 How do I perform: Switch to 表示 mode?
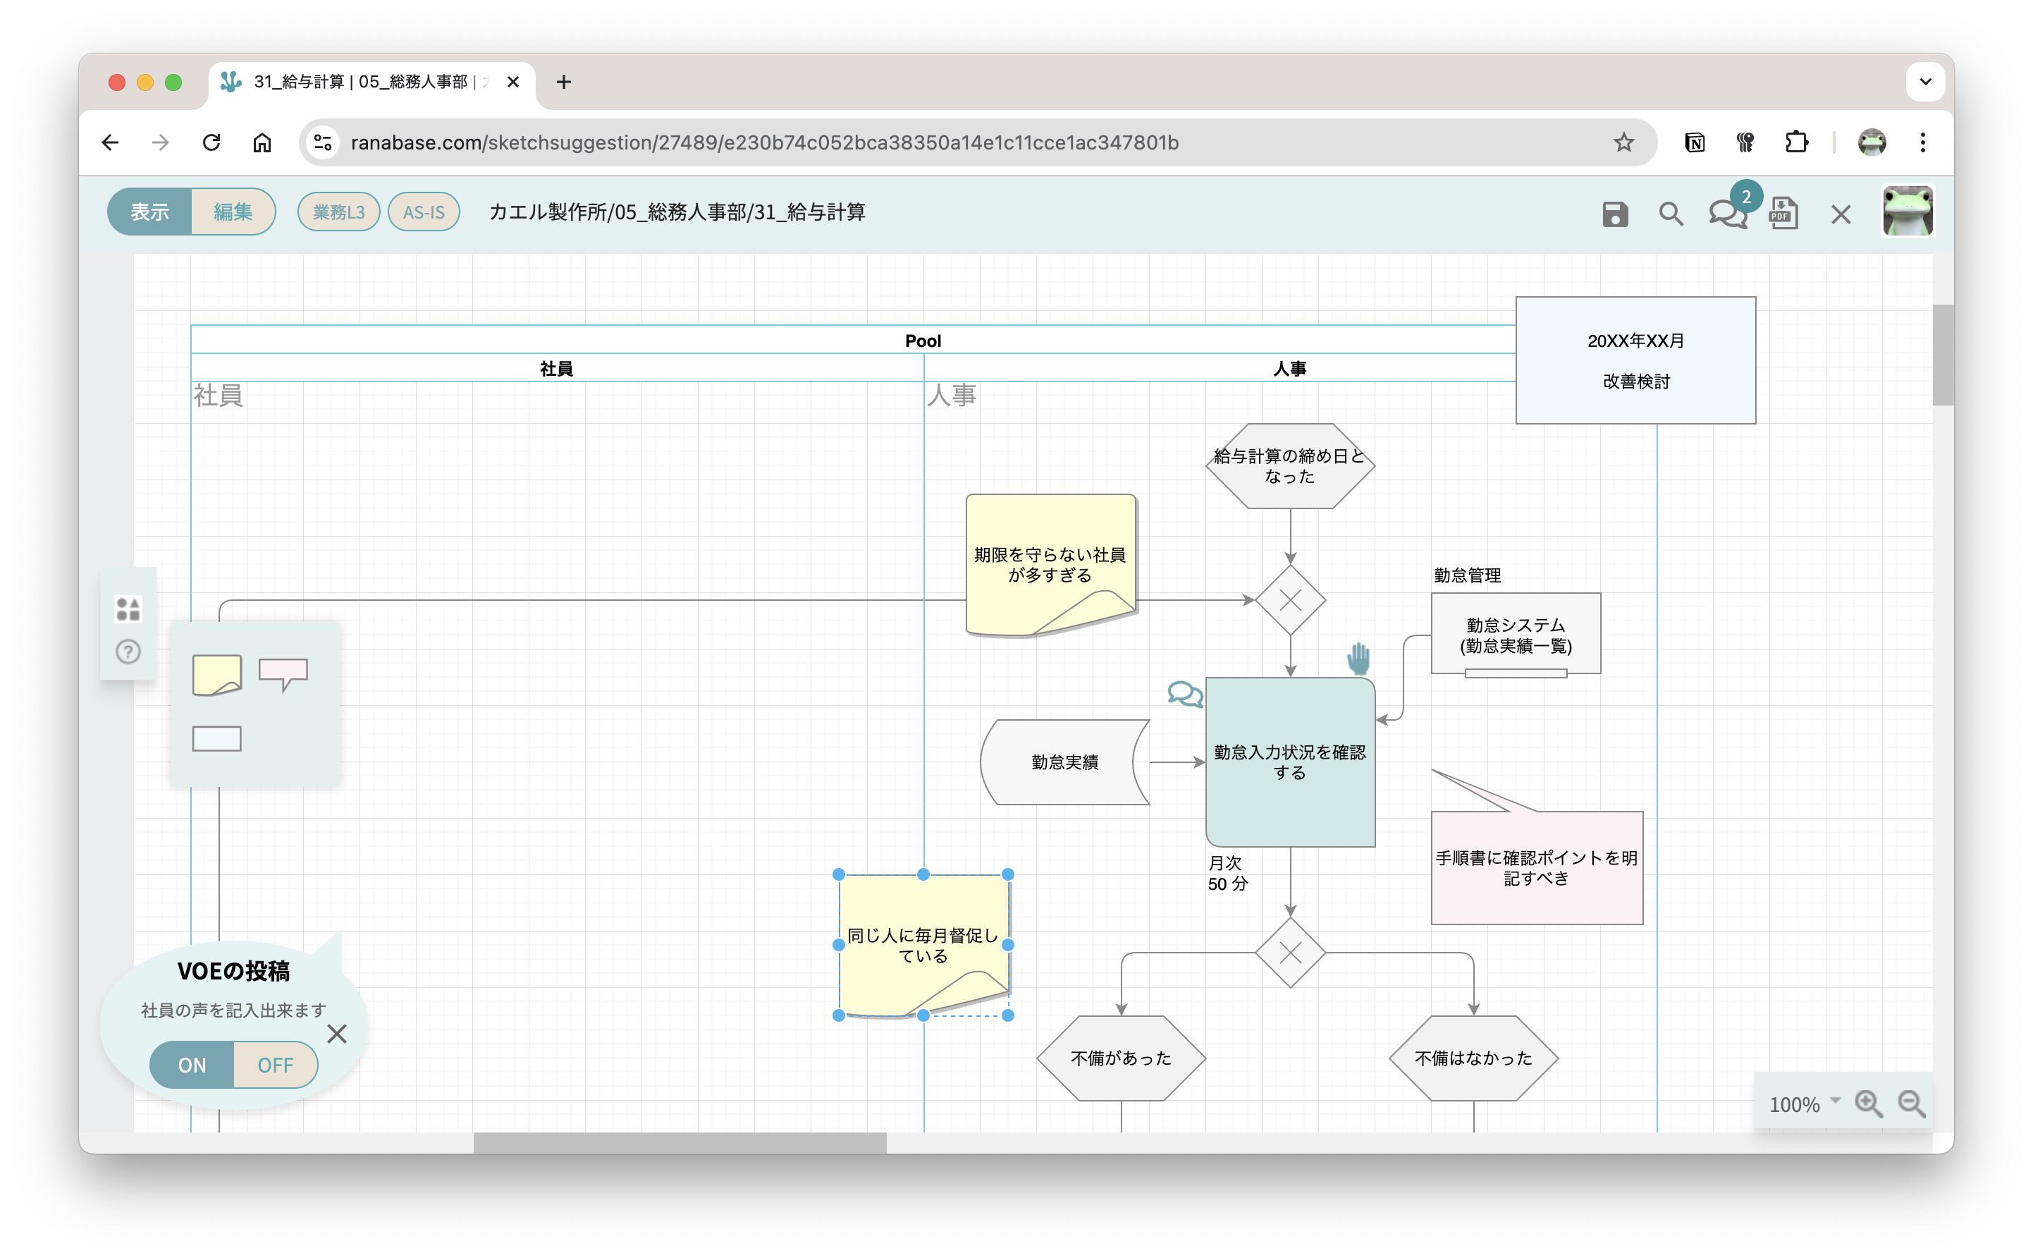point(149,212)
